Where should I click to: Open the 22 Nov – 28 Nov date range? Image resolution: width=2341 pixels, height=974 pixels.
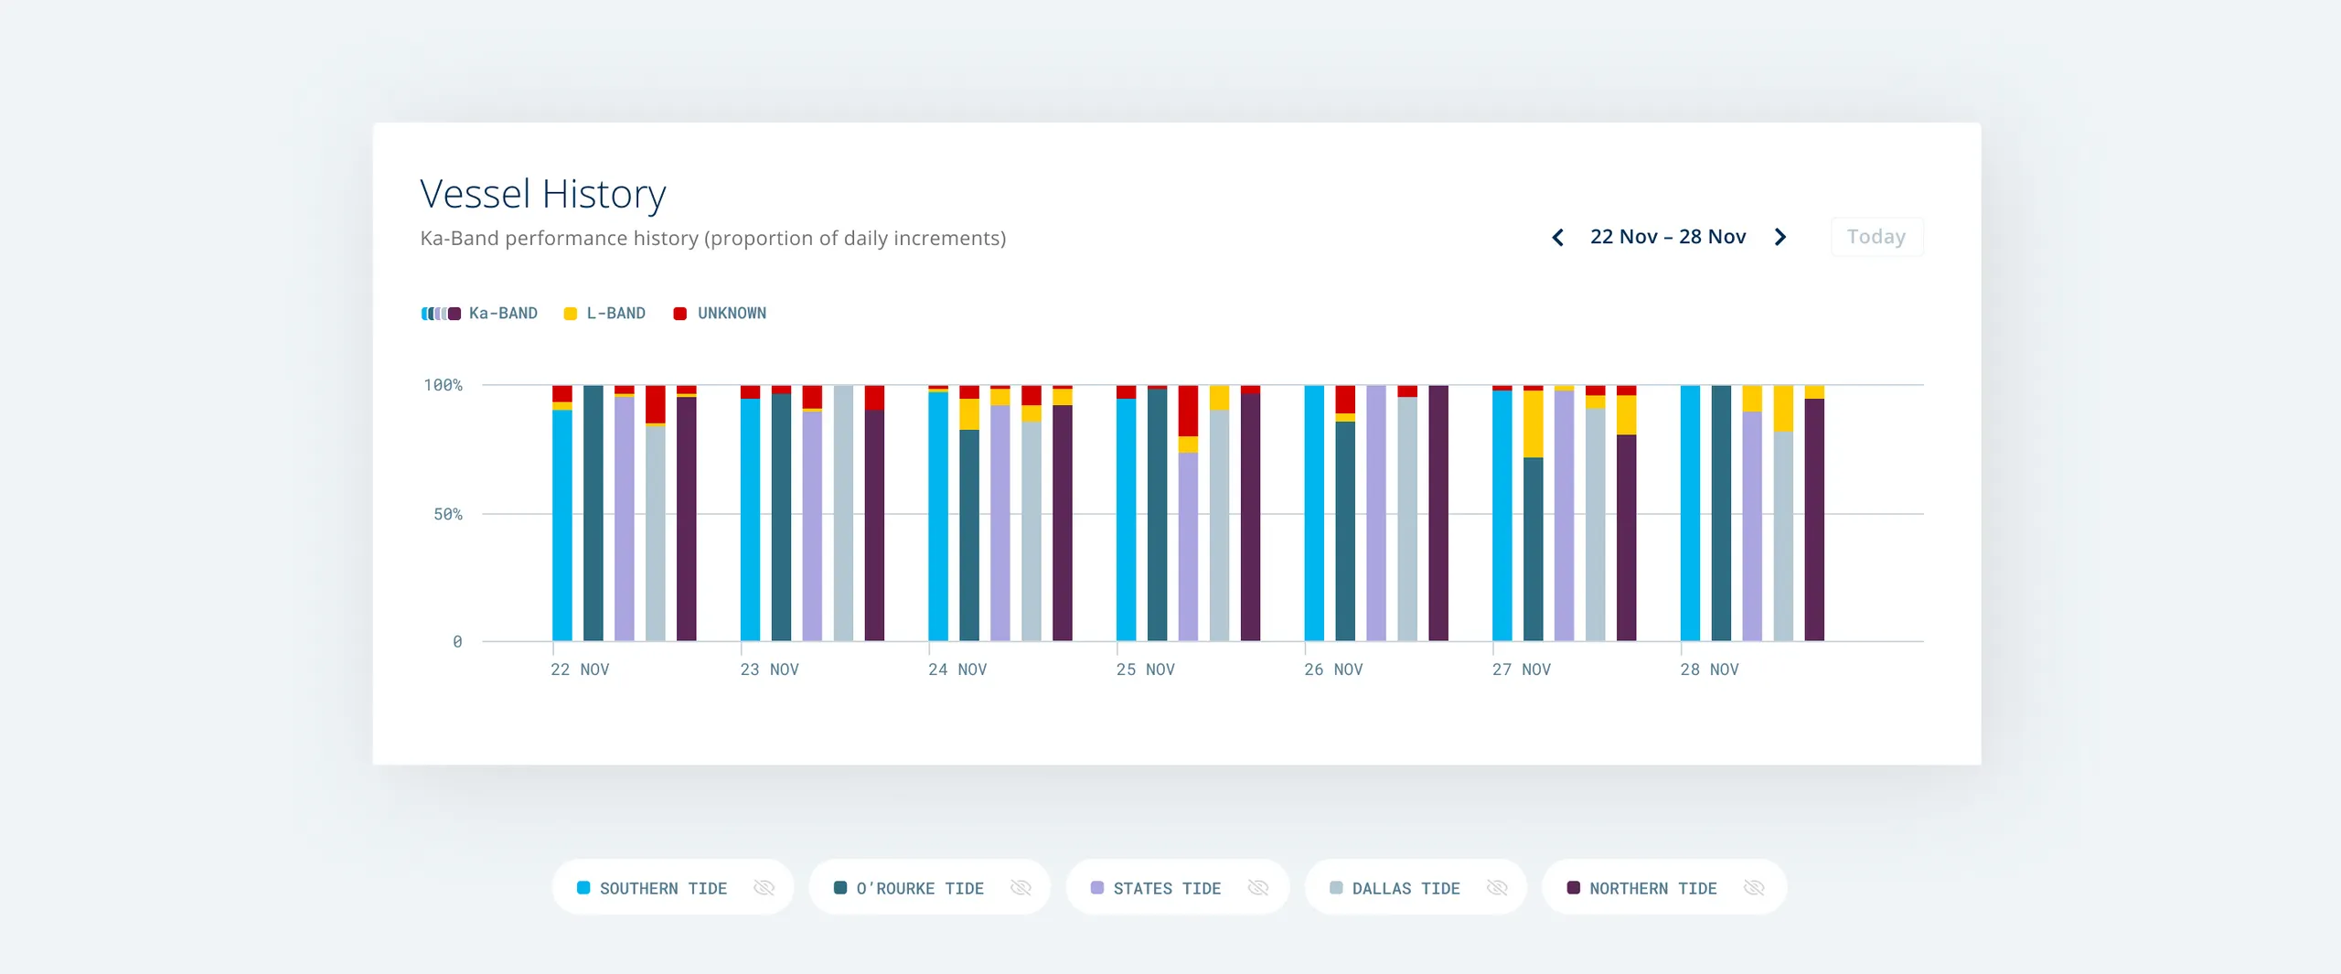point(1667,236)
